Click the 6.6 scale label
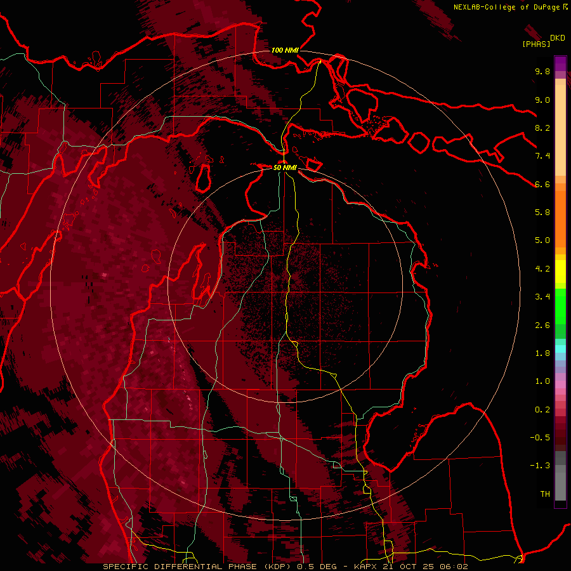 point(542,184)
